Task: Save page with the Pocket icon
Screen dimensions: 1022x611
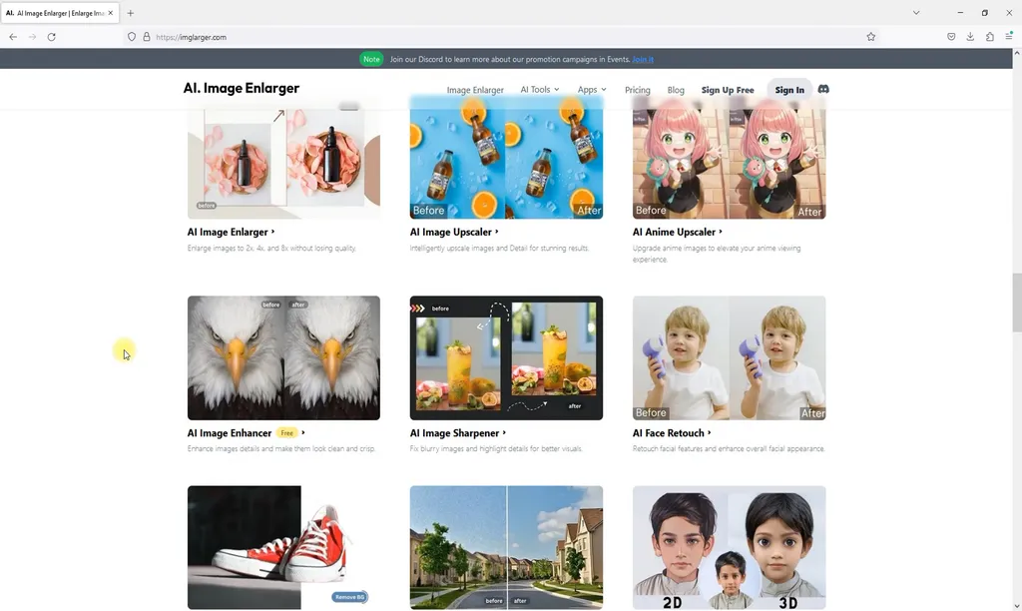Action: 950,36
